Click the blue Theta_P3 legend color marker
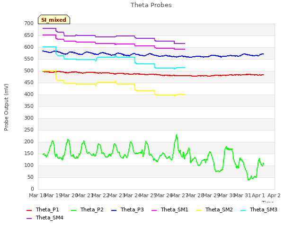The image size is (303, 227). [x=114, y=210]
